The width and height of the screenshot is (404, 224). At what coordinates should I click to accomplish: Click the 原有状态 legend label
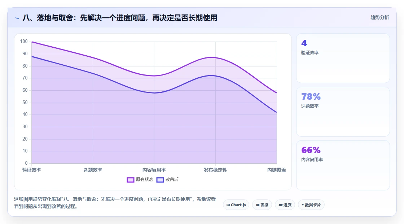(145, 180)
